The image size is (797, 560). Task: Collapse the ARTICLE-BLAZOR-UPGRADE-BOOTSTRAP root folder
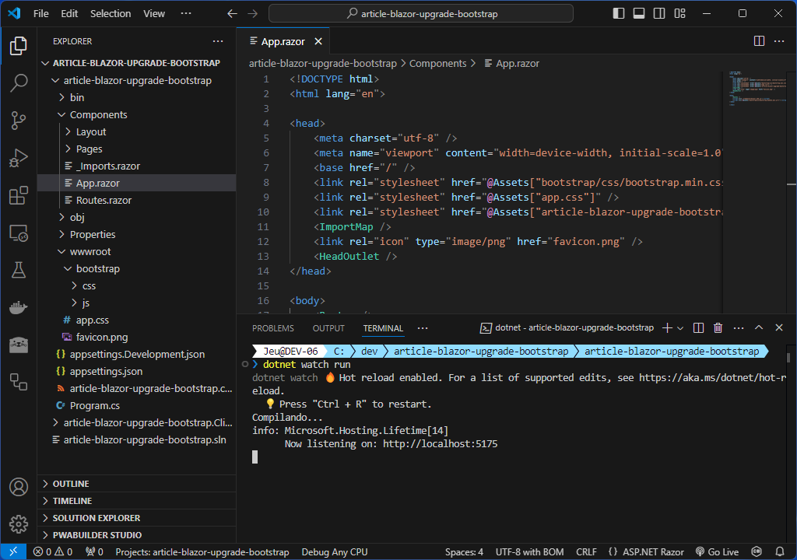[136, 63]
